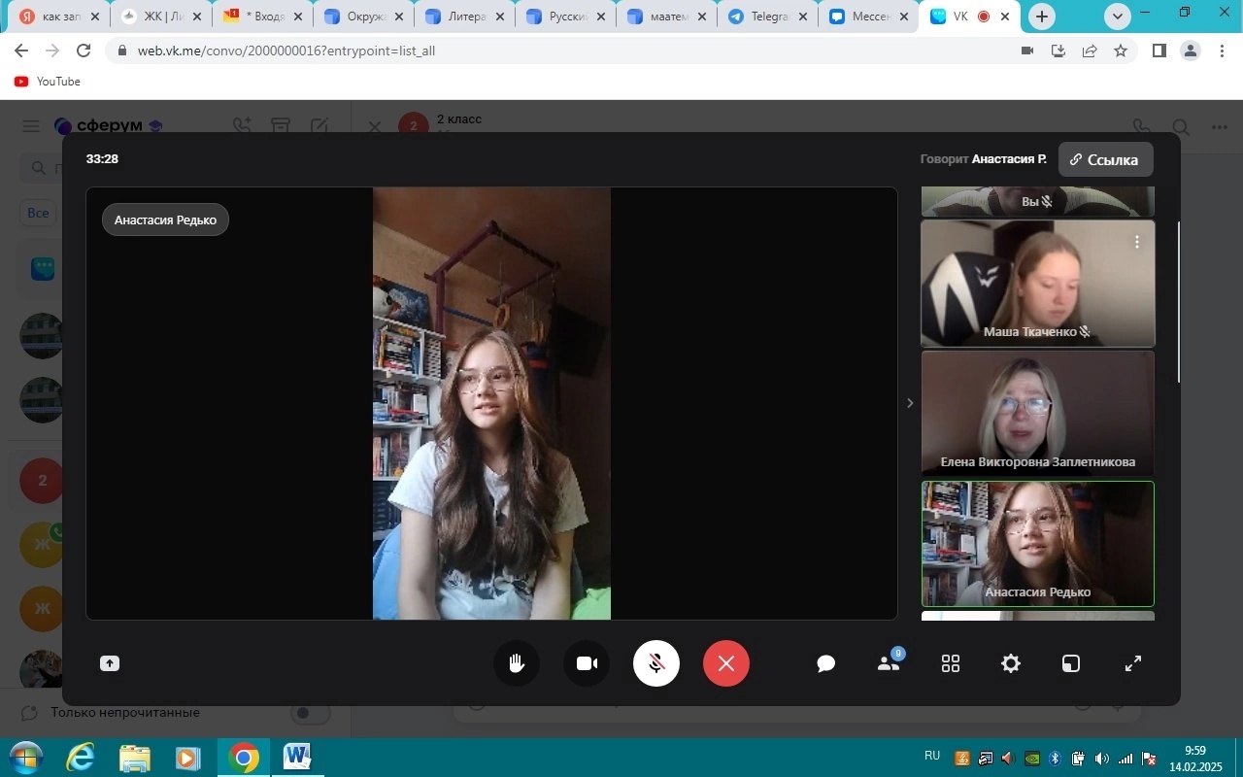Switch to the Мессенджер browser tab
Image resolution: width=1243 pixels, height=777 pixels.
pyautogui.click(x=870, y=17)
